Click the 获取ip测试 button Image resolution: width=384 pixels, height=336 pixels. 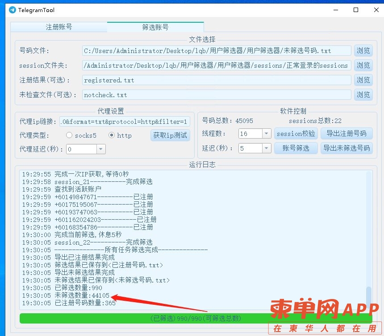[170, 135]
